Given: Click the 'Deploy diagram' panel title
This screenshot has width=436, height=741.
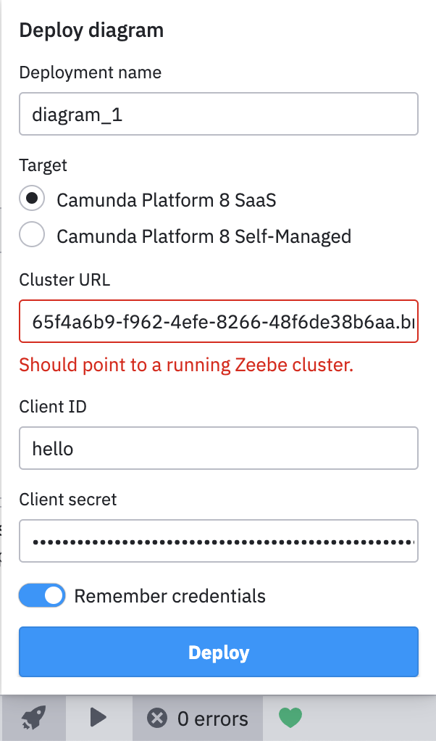Looking at the screenshot, I should pyautogui.click(x=91, y=30).
